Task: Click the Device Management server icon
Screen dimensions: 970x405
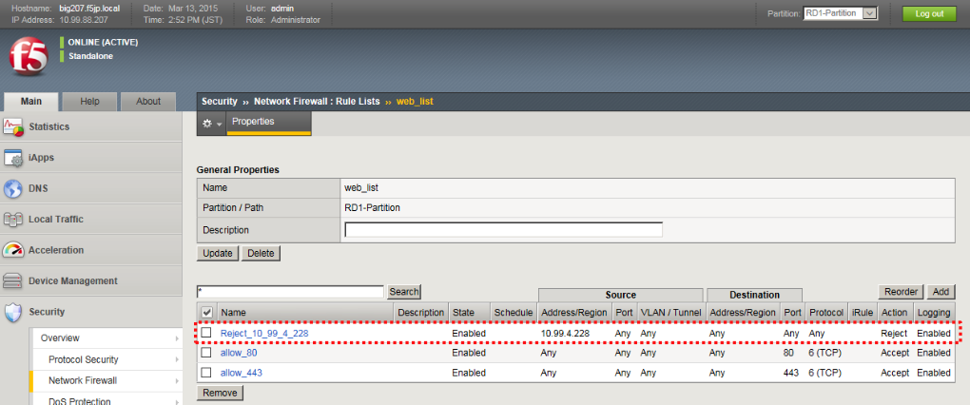Action: click(13, 281)
